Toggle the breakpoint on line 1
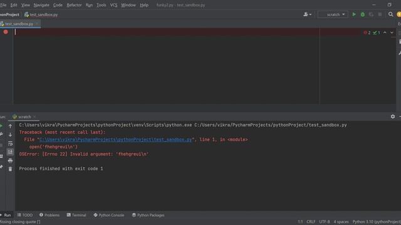The image size is (401, 225). [x=6, y=32]
